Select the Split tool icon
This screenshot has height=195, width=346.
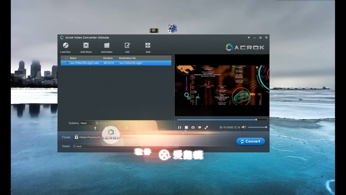point(148,45)
